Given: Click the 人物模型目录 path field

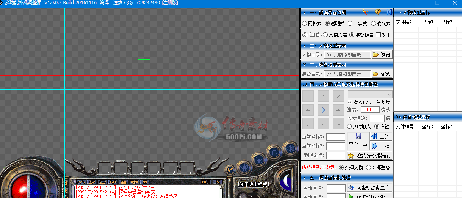Looking at the screenshot, I should coord(347,55).
